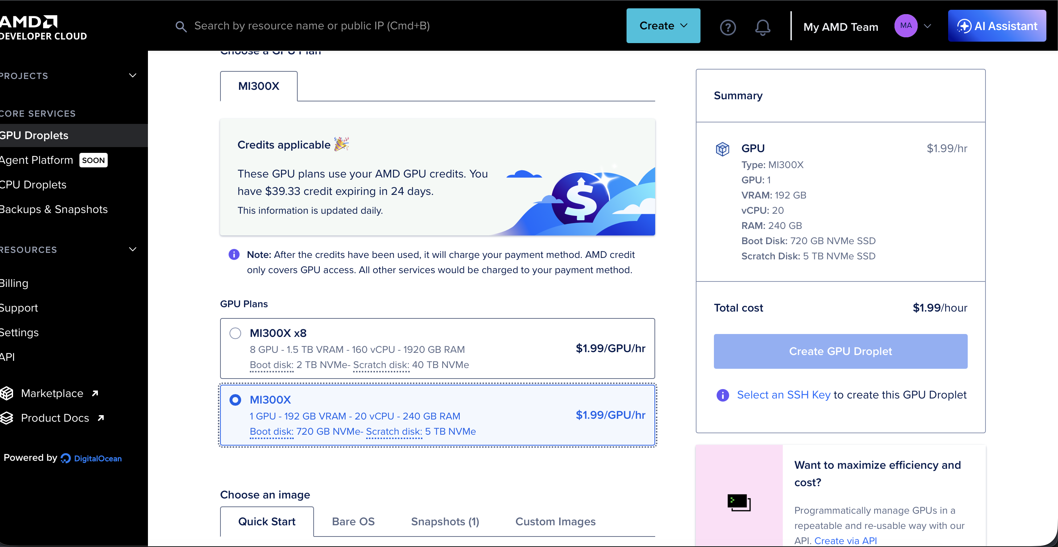
Task: Click the info icon beside SSH Key notice
Action: 723,395
